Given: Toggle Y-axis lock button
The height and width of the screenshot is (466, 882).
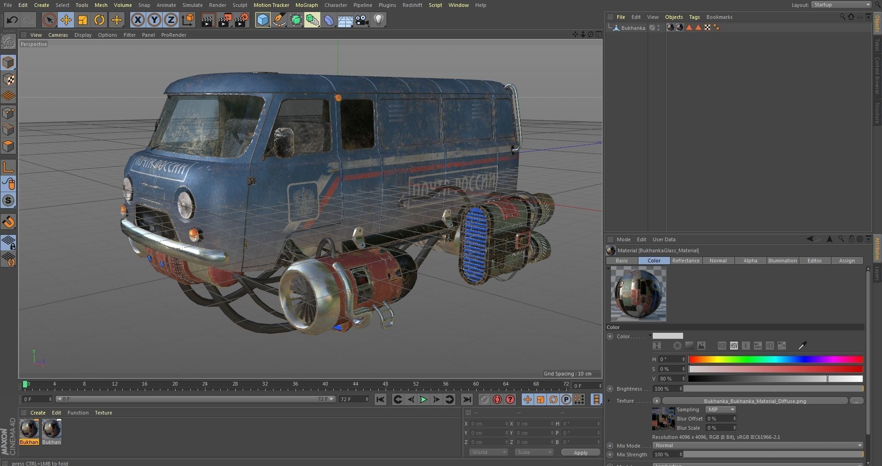Looking at the screenshot, I should point(154,20).
